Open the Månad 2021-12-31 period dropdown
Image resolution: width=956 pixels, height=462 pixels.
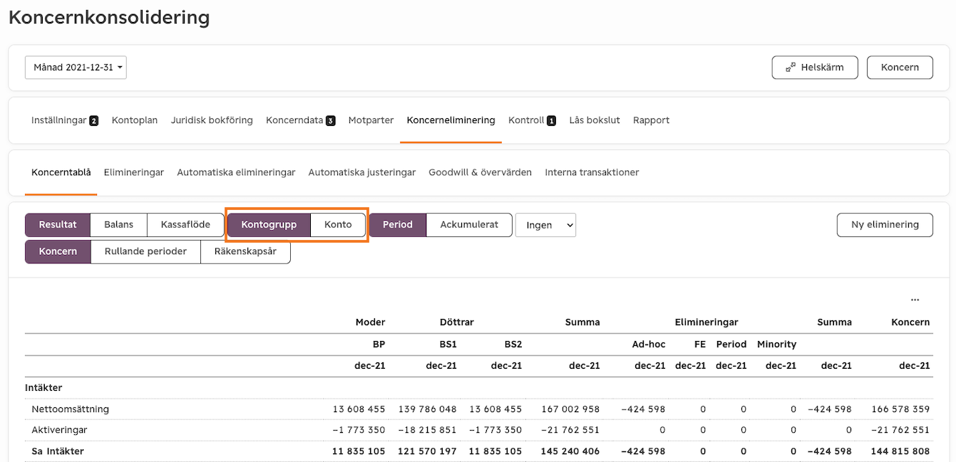pyautogui.click(x=76, y=68)
